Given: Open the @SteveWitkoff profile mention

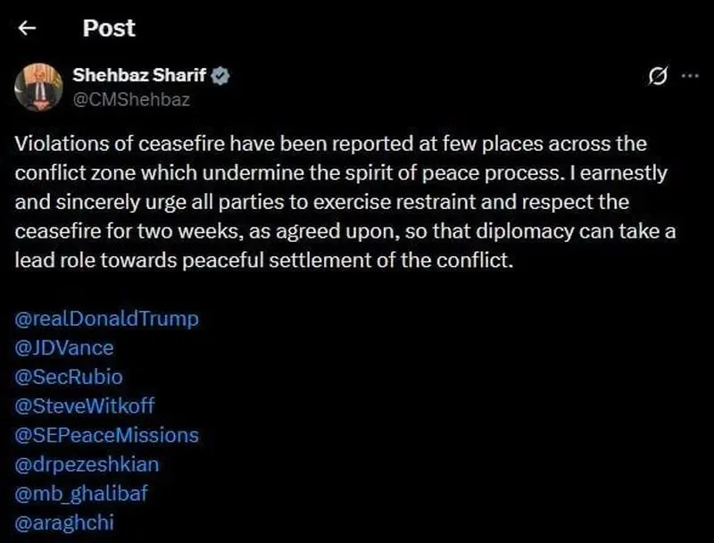Looking at the screenshot, I should pyautogui.click(x=85, y=405).
